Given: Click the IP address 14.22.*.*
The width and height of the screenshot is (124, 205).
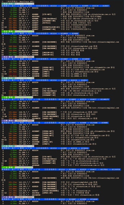Looking at the screenshot, I should coord(23,165).
